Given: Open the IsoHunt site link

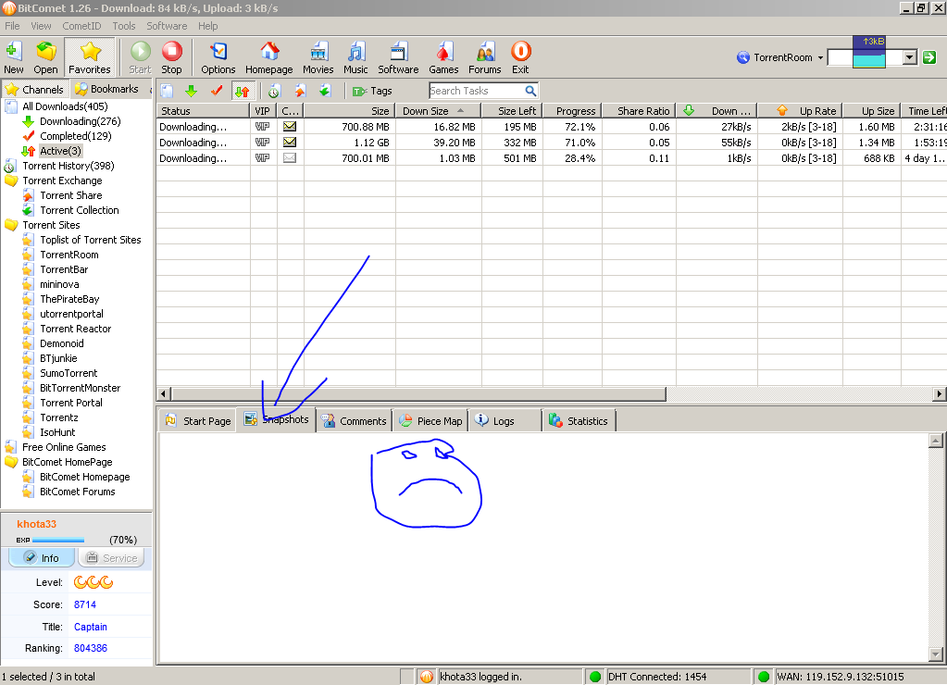Looking at the screenshot, I should click(x=57, y=432).
